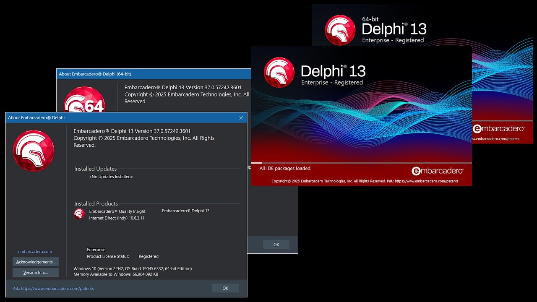Select the '<No Updates Installed>' entry

(x=111, y=177)
